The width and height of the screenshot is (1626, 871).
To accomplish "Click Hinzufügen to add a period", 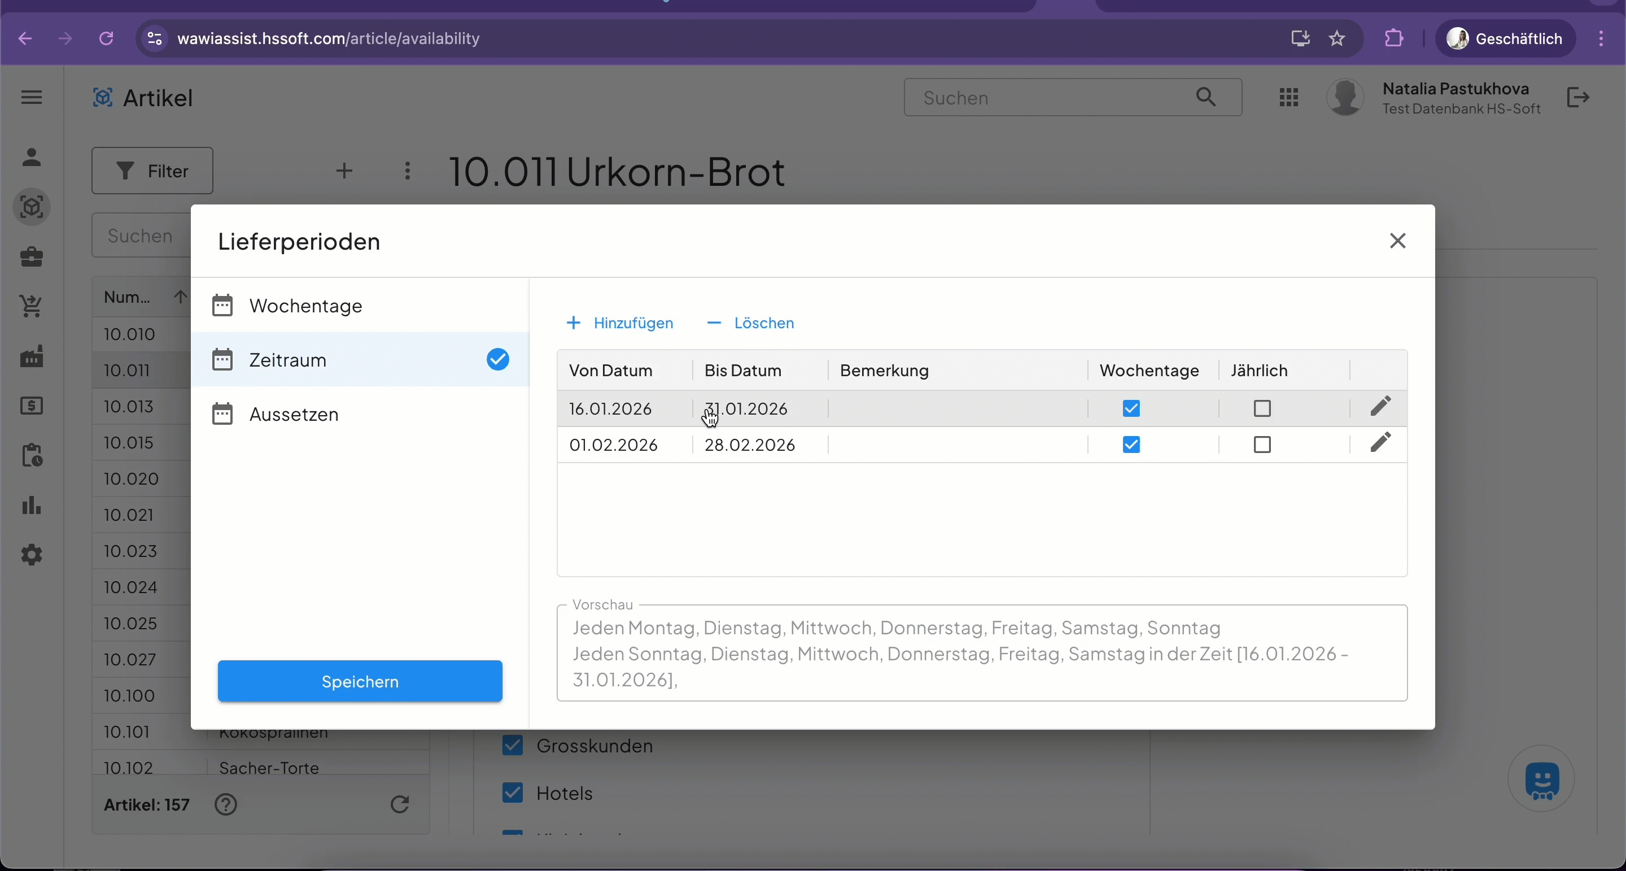I will point(620,324).
